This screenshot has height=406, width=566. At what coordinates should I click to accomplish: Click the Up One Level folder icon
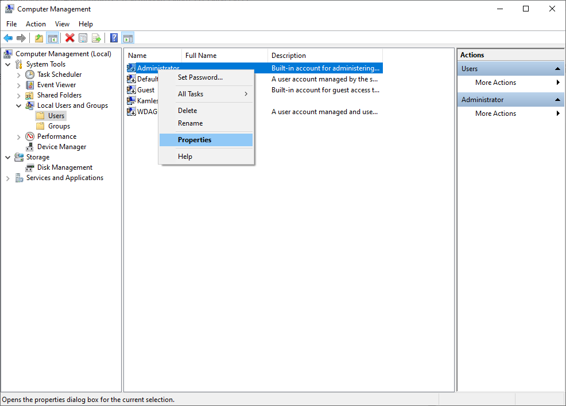pyautogui.click(x=39, y=38)
